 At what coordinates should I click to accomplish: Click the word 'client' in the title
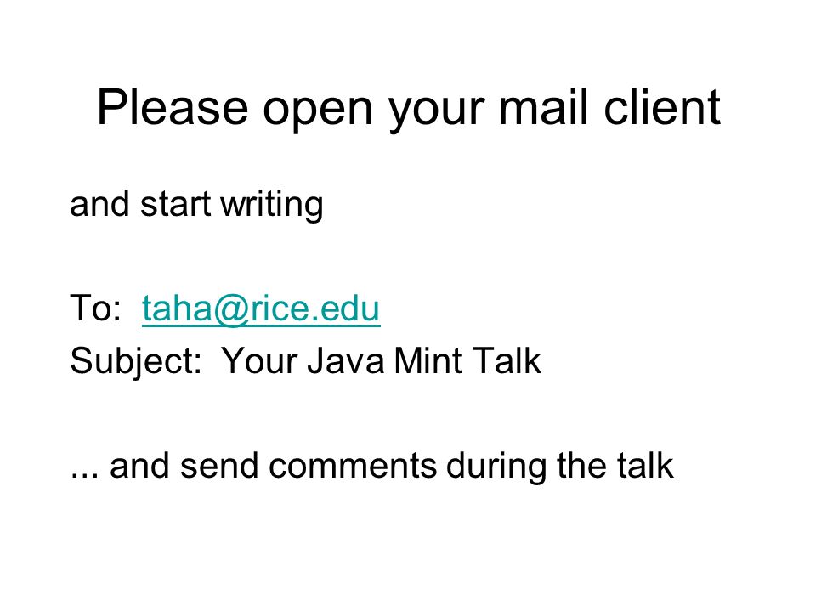[662, 107]
